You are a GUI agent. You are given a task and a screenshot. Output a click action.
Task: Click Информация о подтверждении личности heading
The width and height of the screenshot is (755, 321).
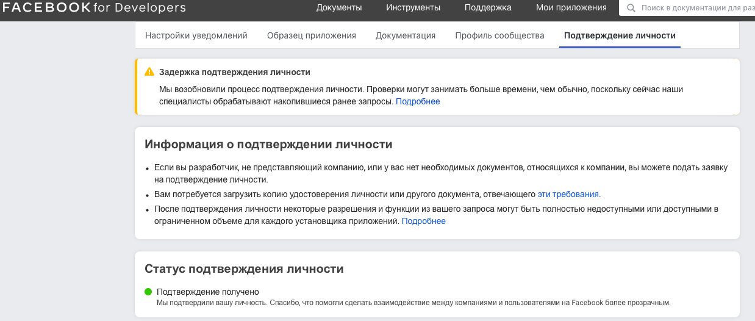268,145
